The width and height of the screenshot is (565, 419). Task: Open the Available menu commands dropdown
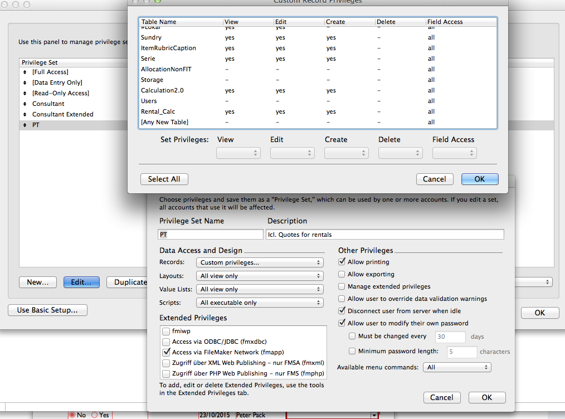point(457,367)
